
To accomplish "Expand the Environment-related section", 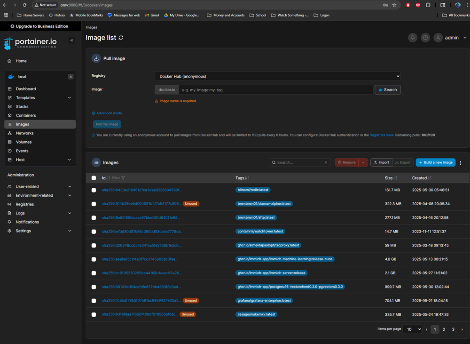I will (x=70, y=195).
